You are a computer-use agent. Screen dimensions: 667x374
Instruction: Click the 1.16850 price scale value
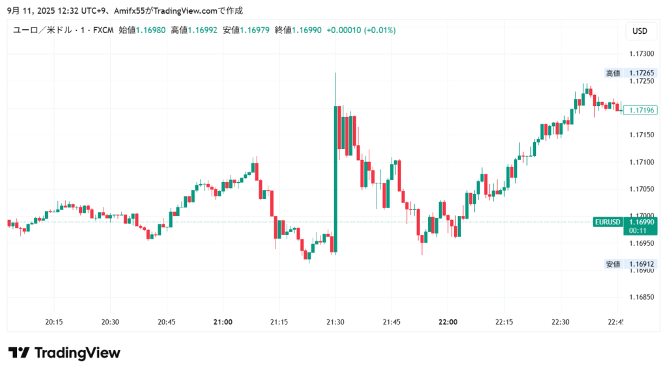pyautogui.click(x=642, y=297)
